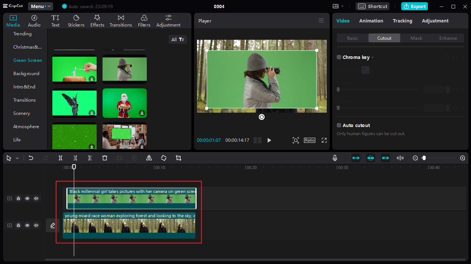Click the Rotate icon in timeline toolbar
Image resolution: width=471 pixels, height=264 pixels.
[164, 158]
